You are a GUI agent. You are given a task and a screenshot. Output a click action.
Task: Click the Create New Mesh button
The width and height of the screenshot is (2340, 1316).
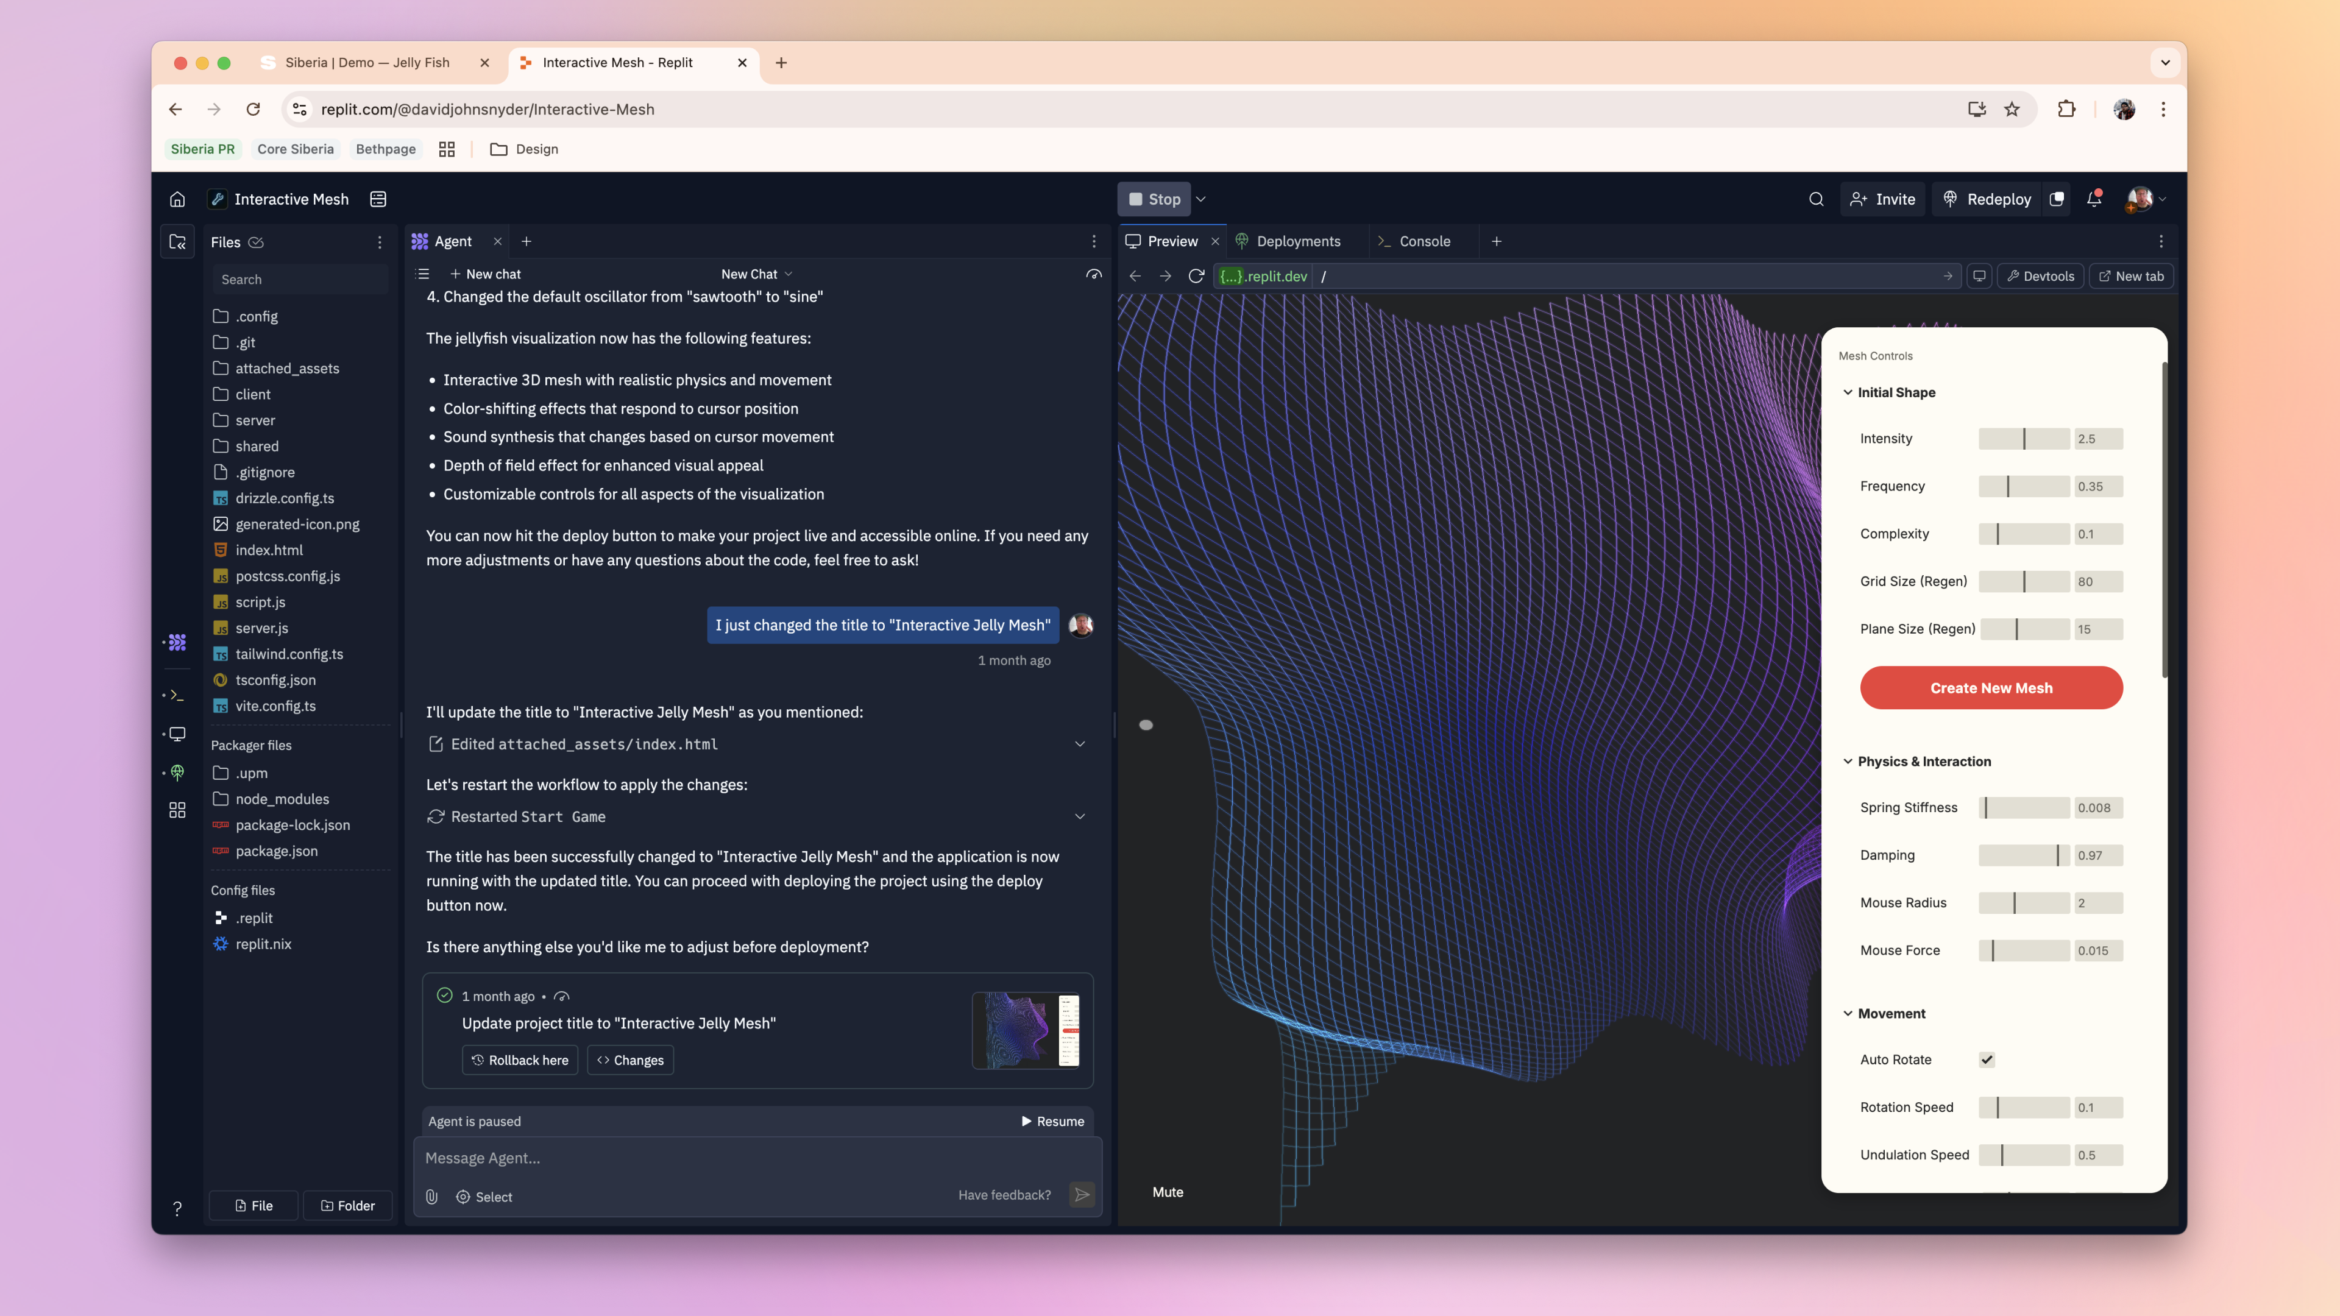click(1991, 687)
